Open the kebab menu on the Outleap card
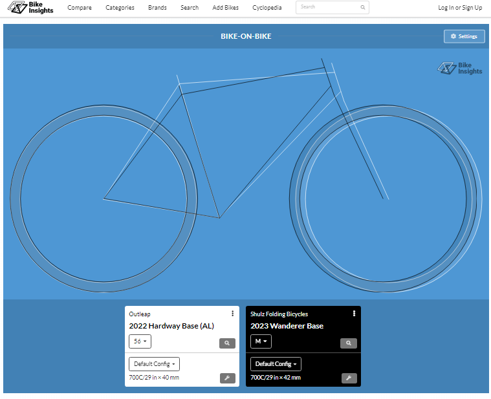The width and height of the screenshot is (491, 399). click(x=232, y=313)
